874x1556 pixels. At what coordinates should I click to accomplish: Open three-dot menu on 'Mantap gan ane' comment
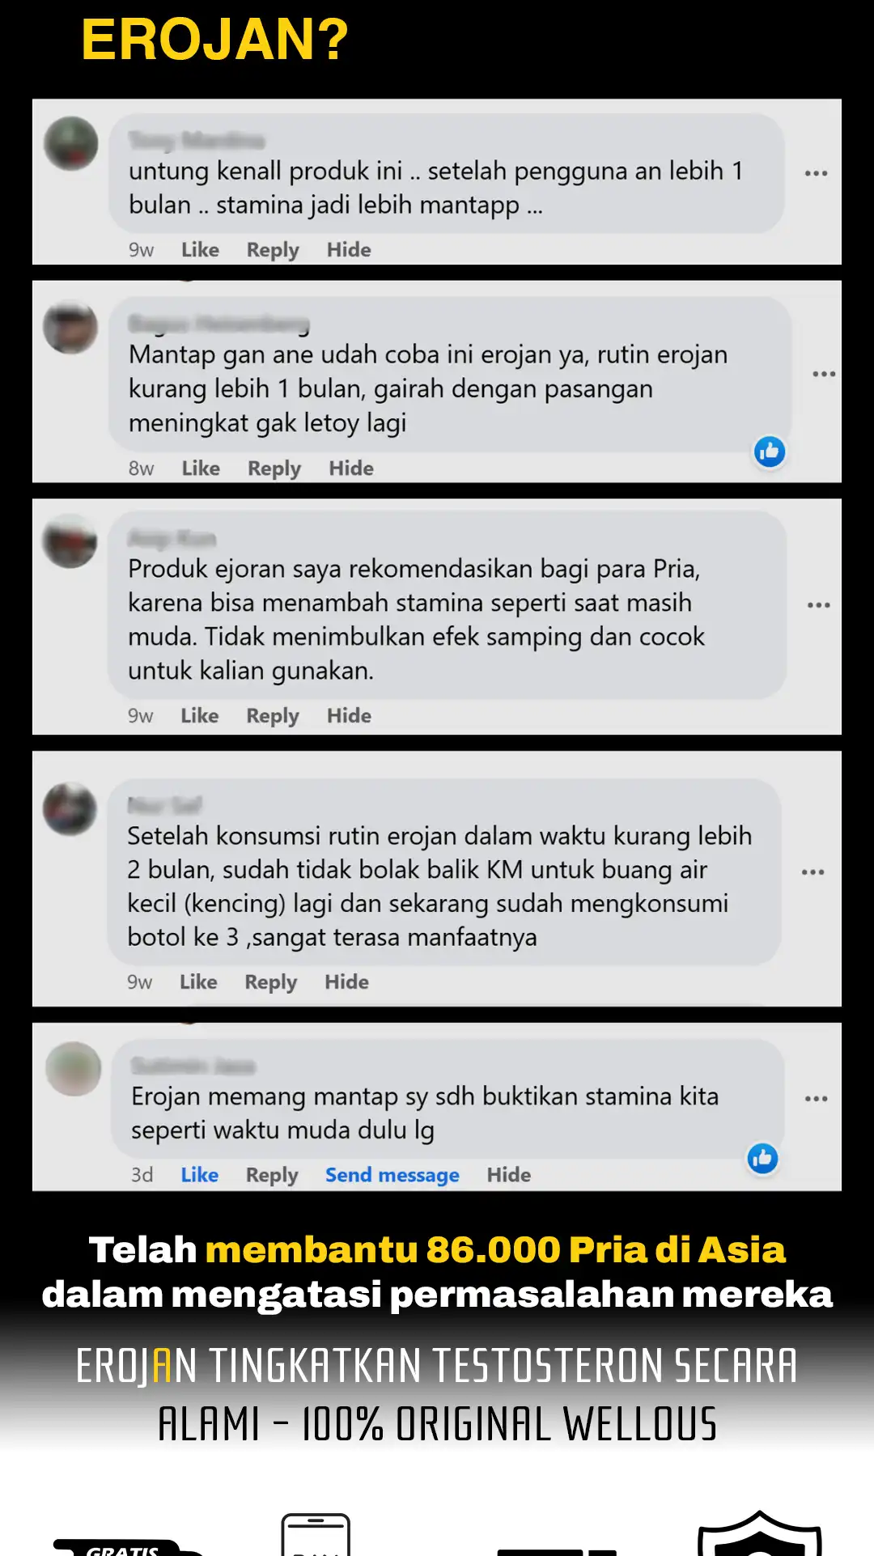(x=824, y=374)
